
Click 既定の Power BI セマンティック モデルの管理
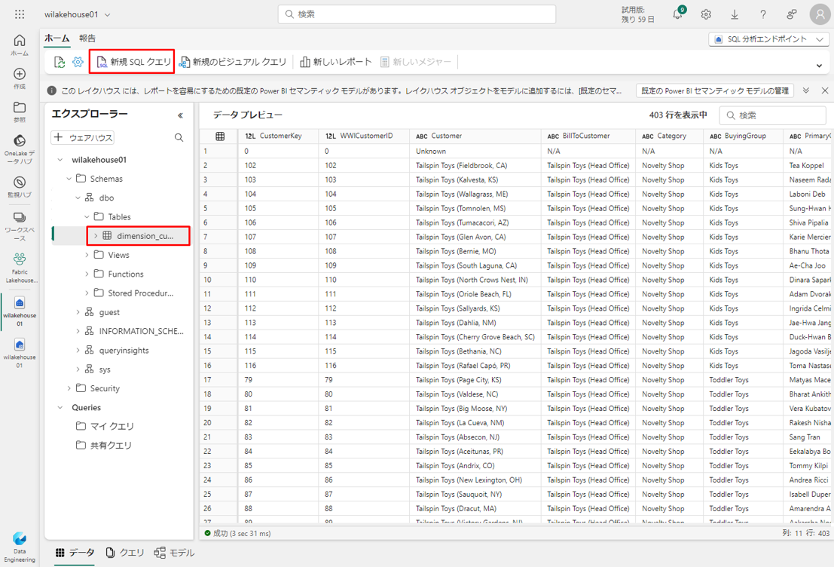(715, 91)
